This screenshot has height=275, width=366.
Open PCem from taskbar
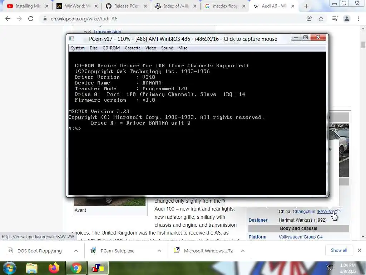point(98,268)
